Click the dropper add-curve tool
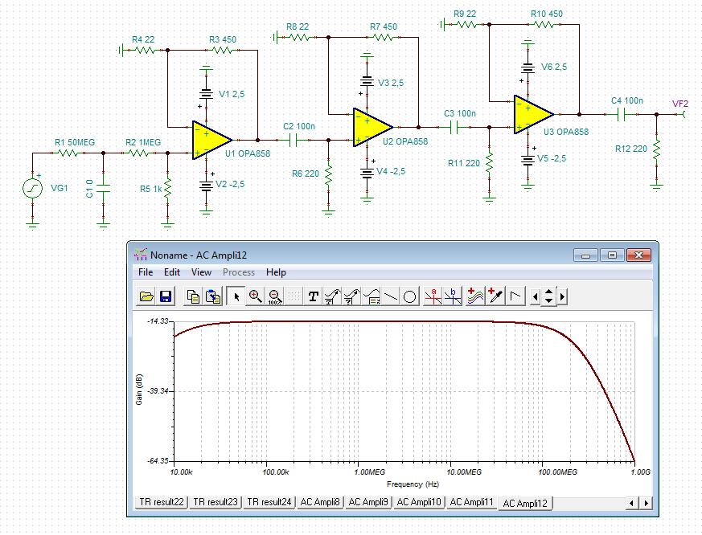This screenshot has width=702, height=535. coord(495,296)
